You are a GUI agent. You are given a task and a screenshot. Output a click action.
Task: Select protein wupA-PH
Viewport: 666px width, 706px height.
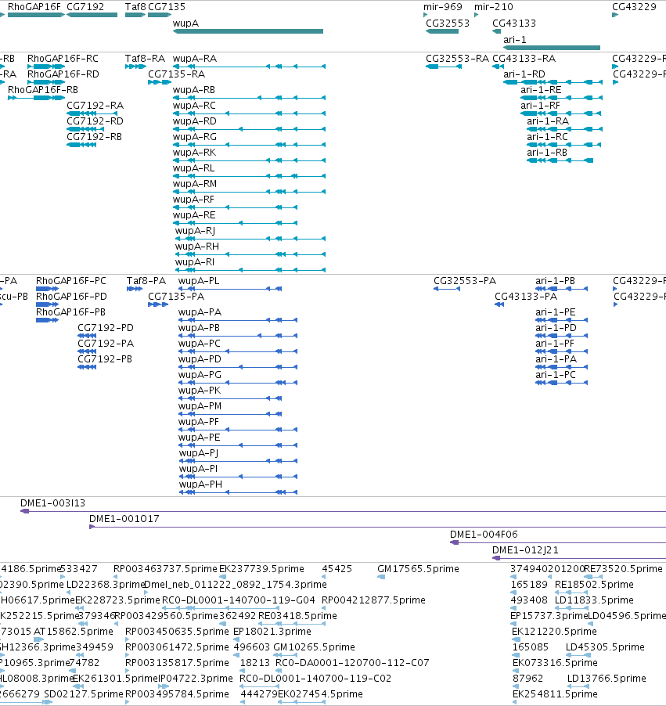coord(201,485)
